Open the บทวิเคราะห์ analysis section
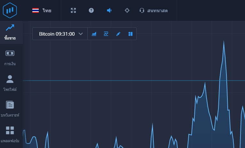245x148 pixels. pos(10,109)
